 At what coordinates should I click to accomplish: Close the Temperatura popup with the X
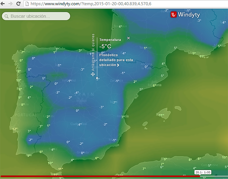[128, 38]
